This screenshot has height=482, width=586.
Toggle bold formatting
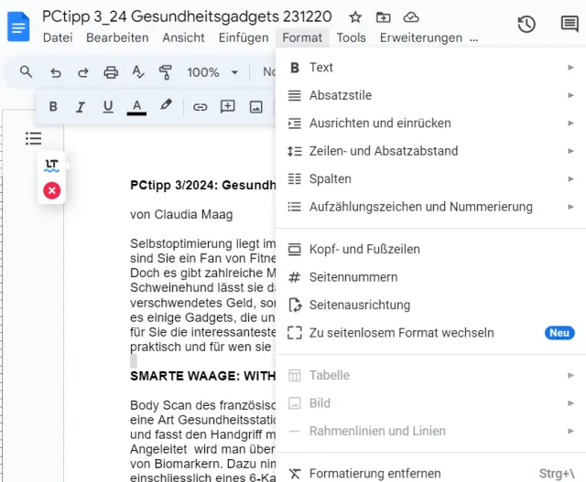coord(53,107)
